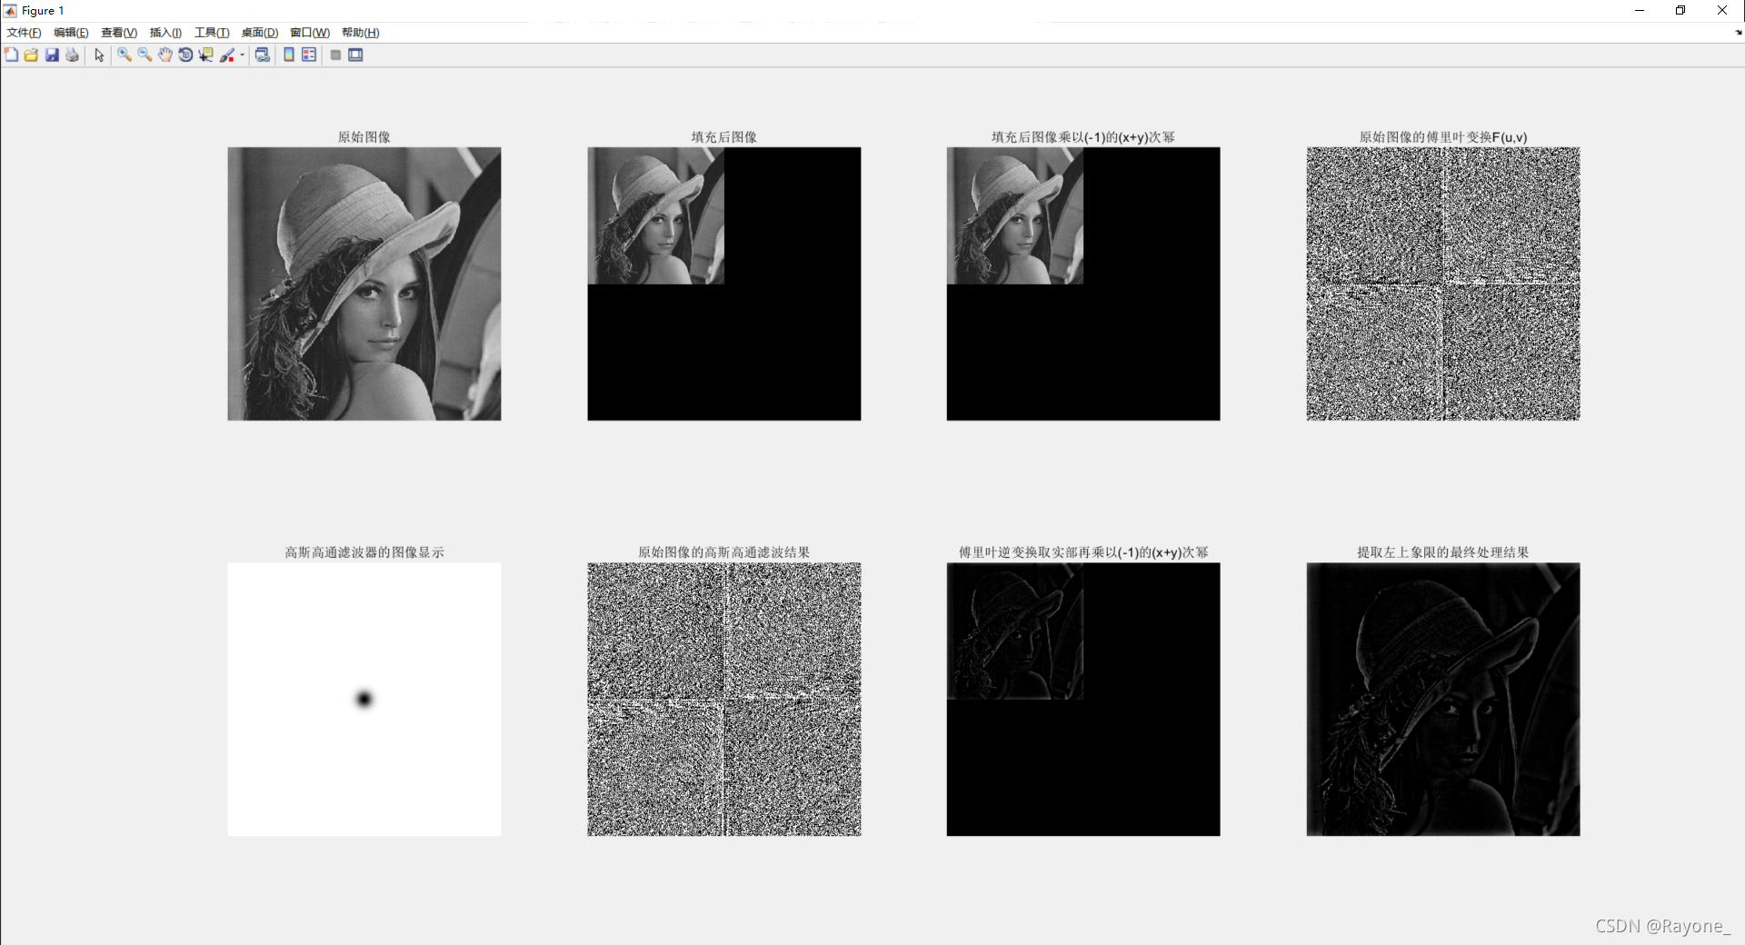The image size is (1745, 945).
Task: Click the New Figure icon
Action: (x=11, y=55)
